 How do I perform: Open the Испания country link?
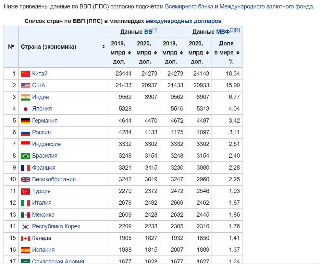tap(43, 250)
